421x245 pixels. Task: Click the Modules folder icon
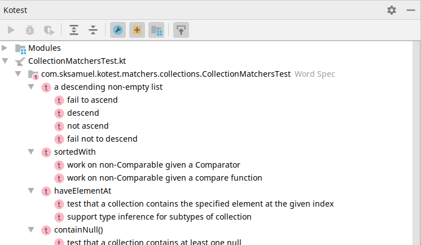(20, 49)
